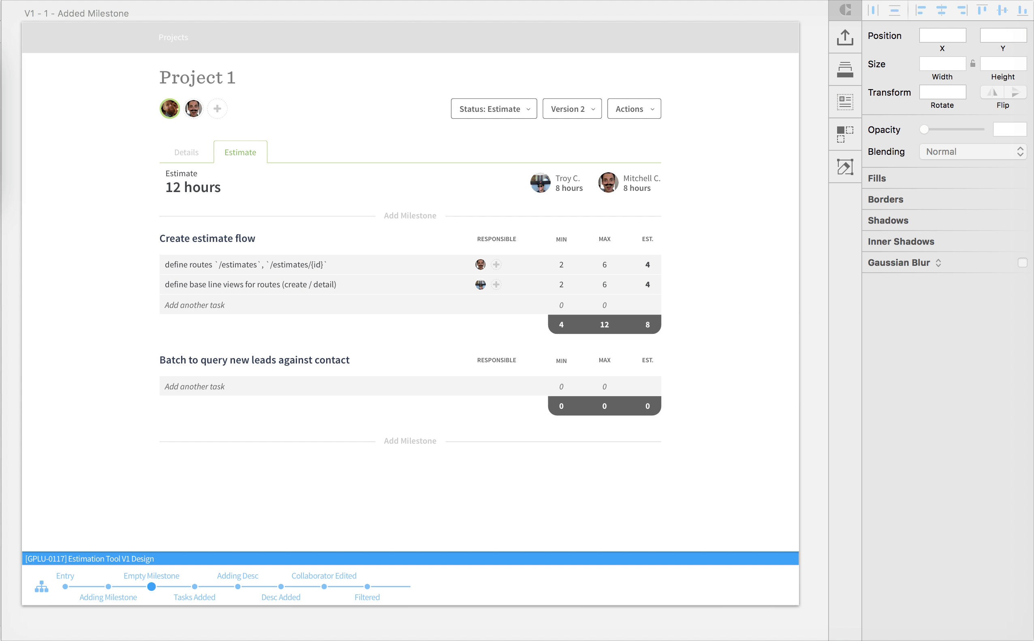
Task: Click the export upload icon in sidebar
Action: point(844,37)
